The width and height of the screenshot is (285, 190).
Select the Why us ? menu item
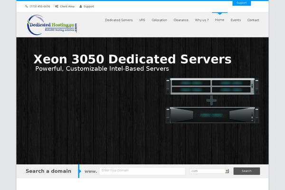pyautogui.click(x=202, y=20)
